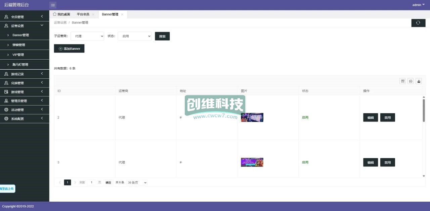
Task: Open the 子运营商 dropdown
Action: click(87, 36)
